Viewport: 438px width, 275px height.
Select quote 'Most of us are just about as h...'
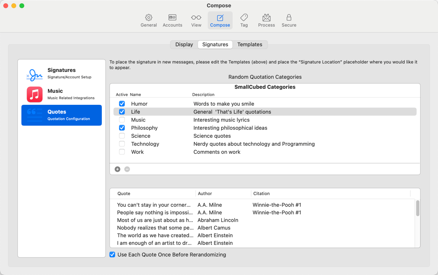tap(155, 220)
